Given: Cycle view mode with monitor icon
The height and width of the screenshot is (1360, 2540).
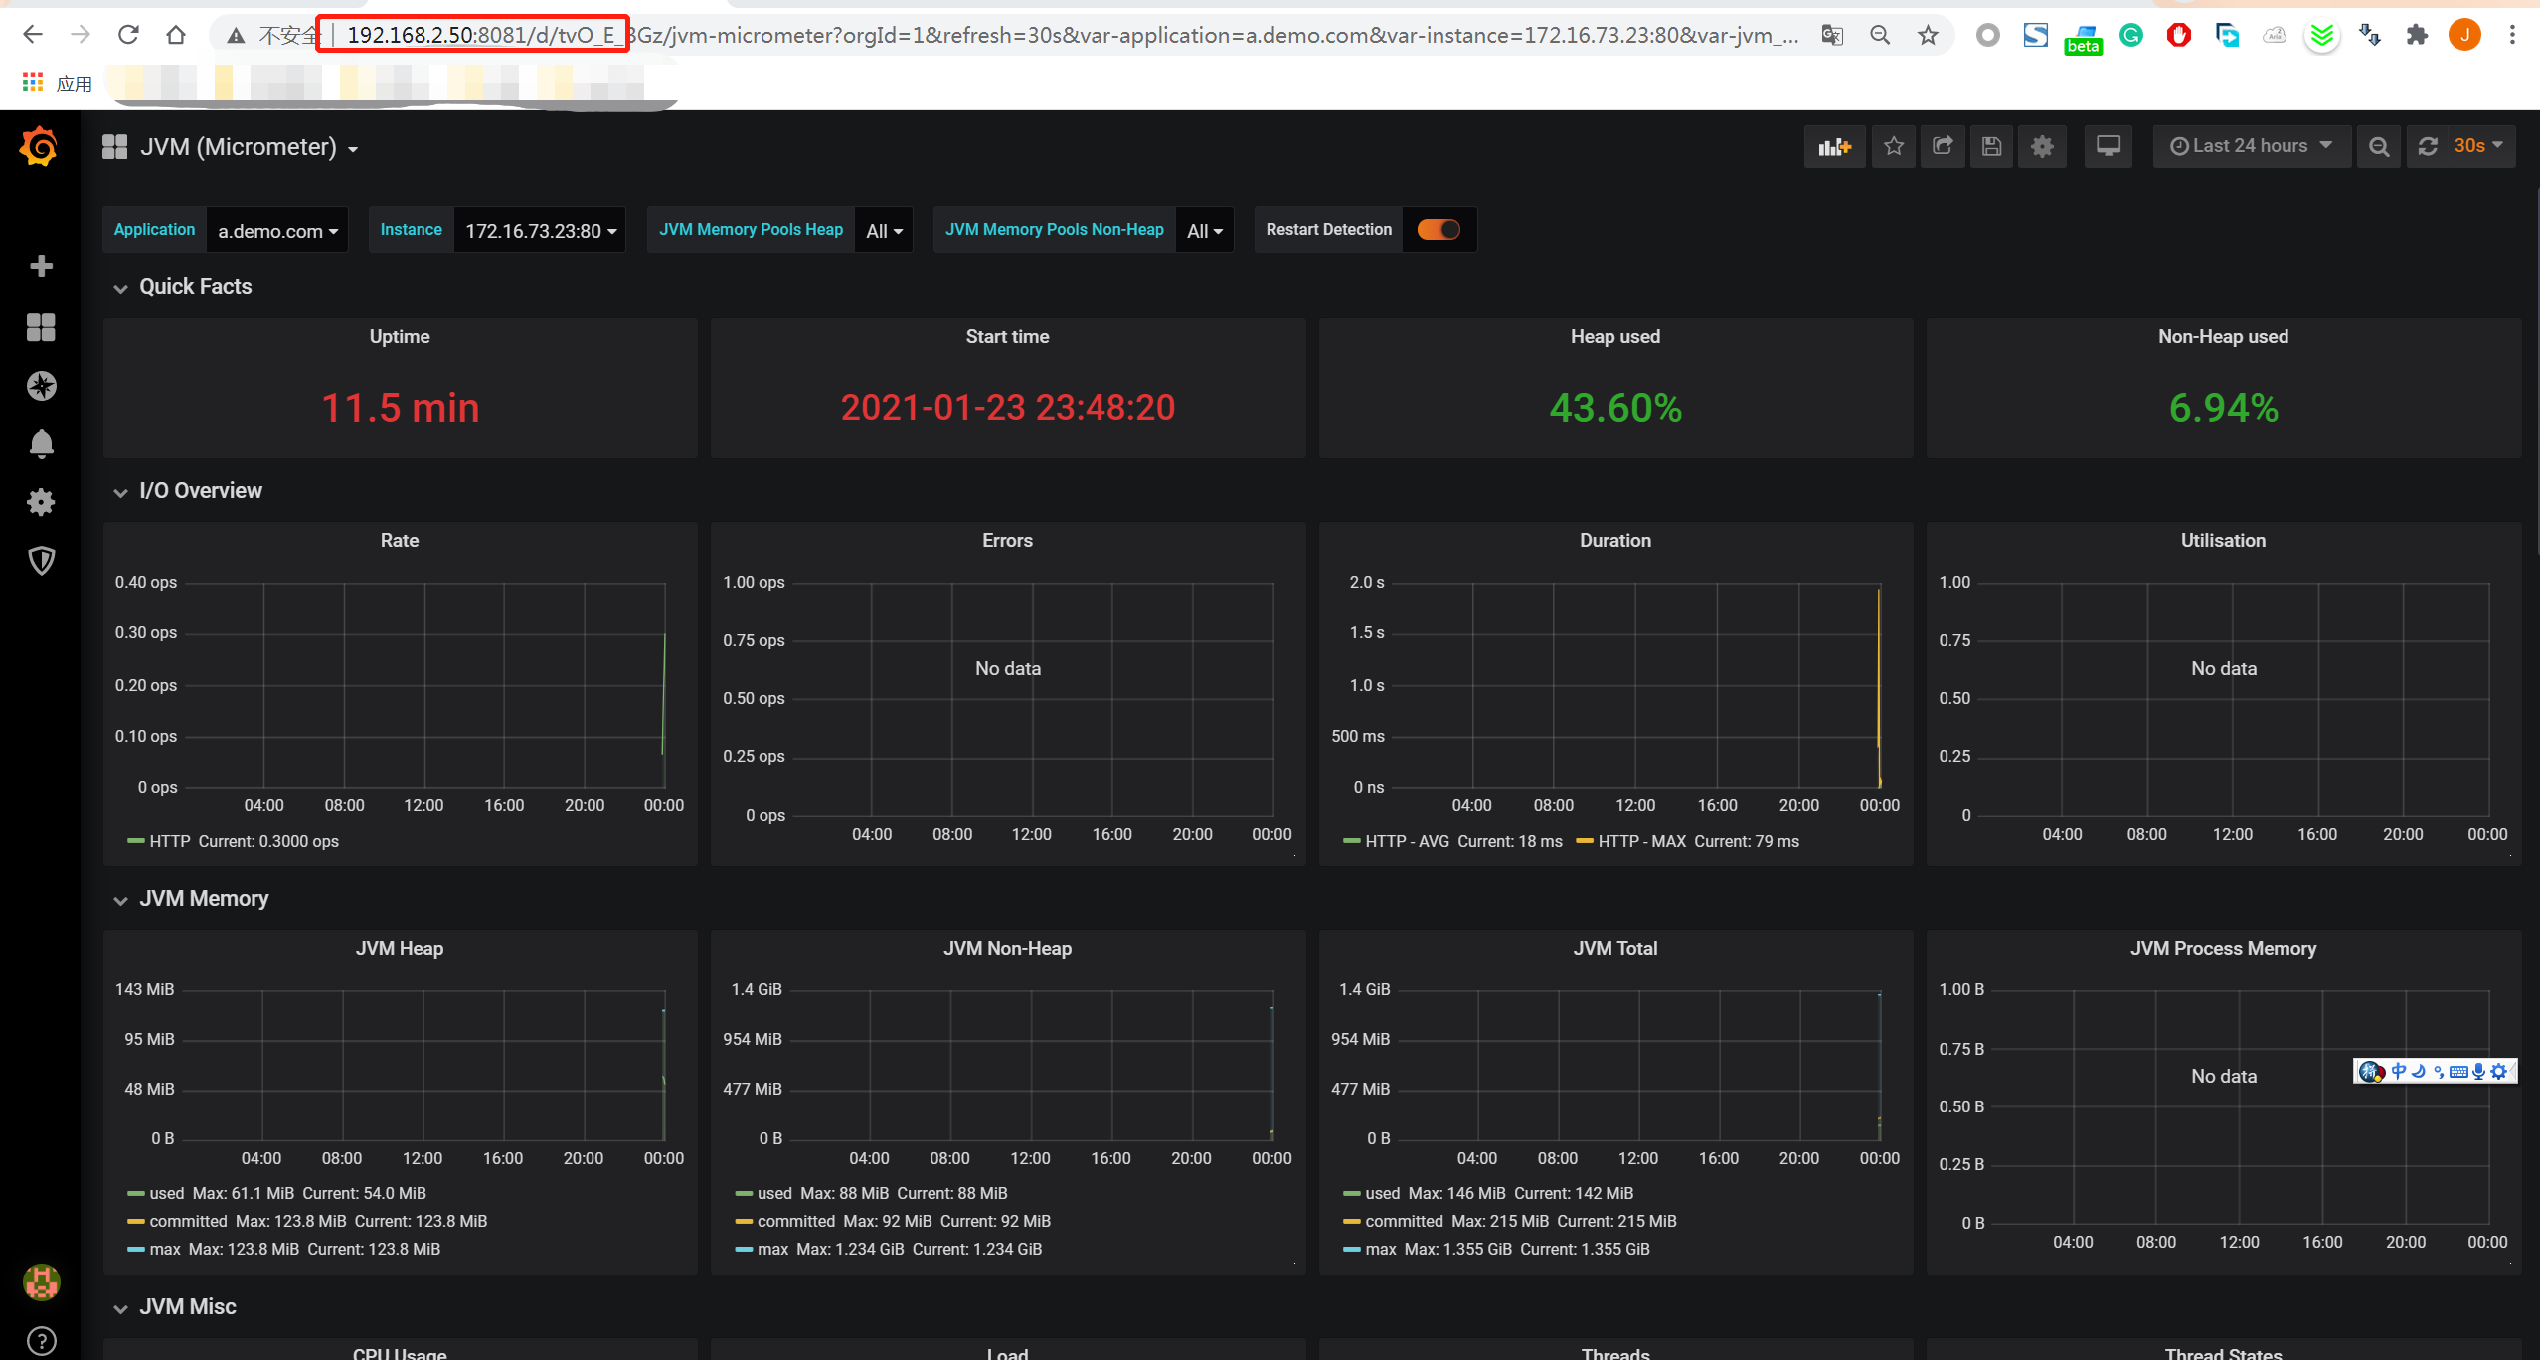Looking at the screenshot, I should click(x=2108, y=147).
